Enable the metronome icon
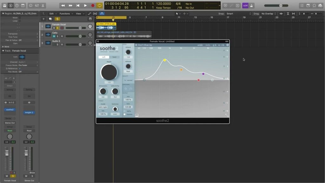The height and width of the screenshot is (183, 325). click(251, 6)
